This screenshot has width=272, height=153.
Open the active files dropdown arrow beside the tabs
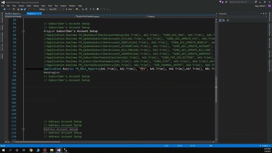(216, 14)
